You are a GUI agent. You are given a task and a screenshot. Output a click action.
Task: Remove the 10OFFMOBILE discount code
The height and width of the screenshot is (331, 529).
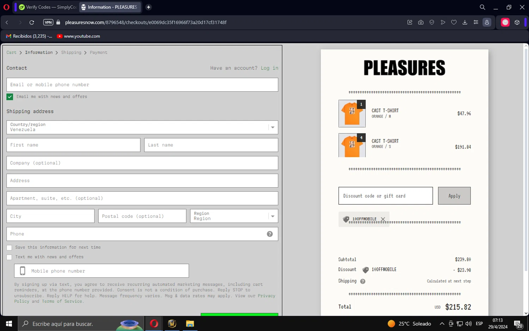pos(383,219)
